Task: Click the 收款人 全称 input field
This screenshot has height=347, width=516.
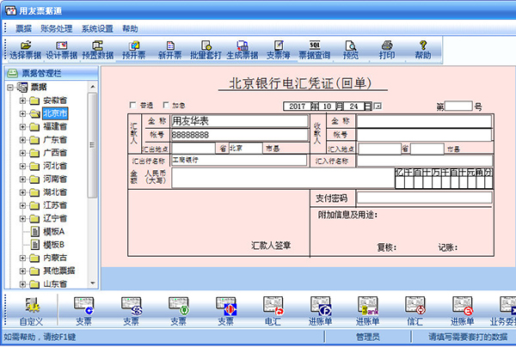Action: [x=425, y=122]
